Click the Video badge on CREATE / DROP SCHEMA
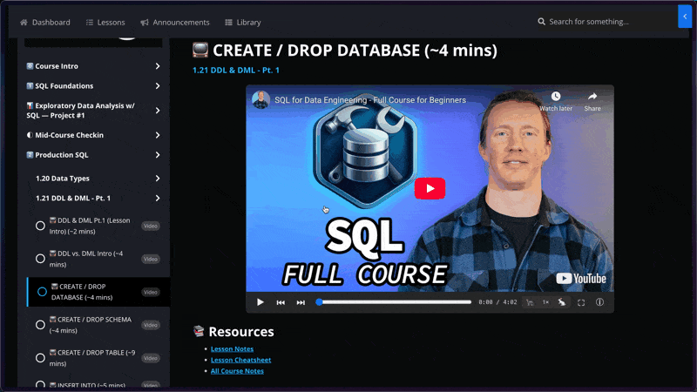This screenshot has width=697, height=392. click(151, 325)
